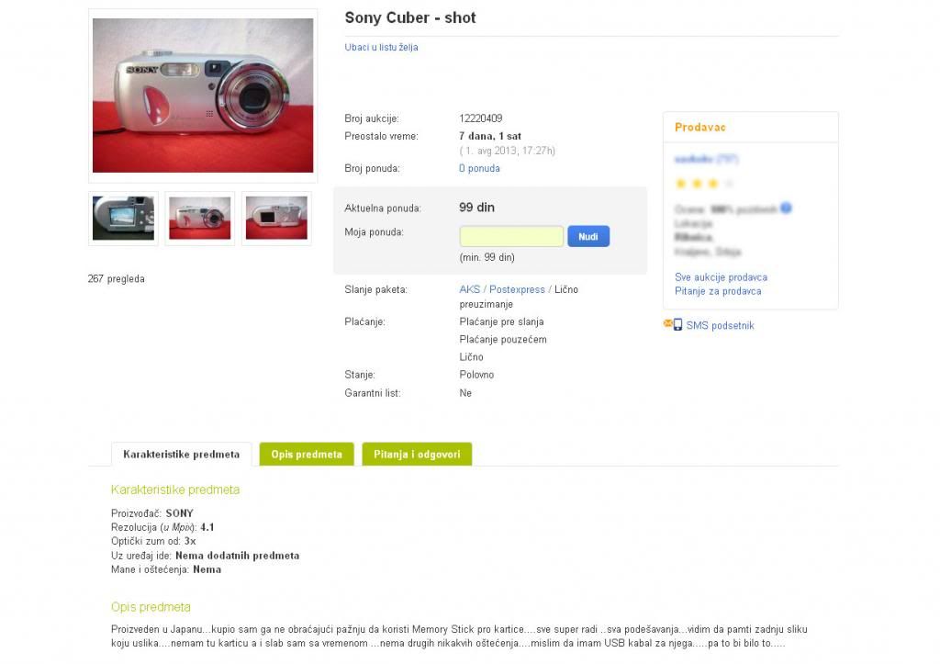Screen dimensions: 940x664
Task: Click the seller's third rating star
Action: point(712,184)
